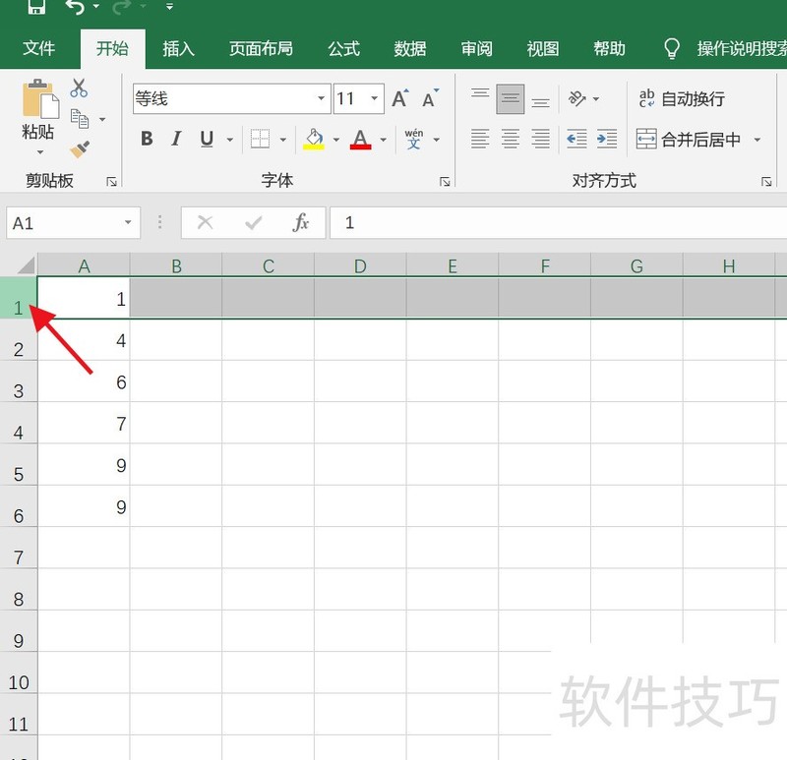
Task: Toggle 自动换行 wrap text
Action: click(681, 98)
